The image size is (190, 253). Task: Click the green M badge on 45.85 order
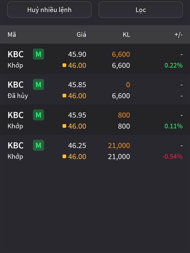(x=38, y=84)
